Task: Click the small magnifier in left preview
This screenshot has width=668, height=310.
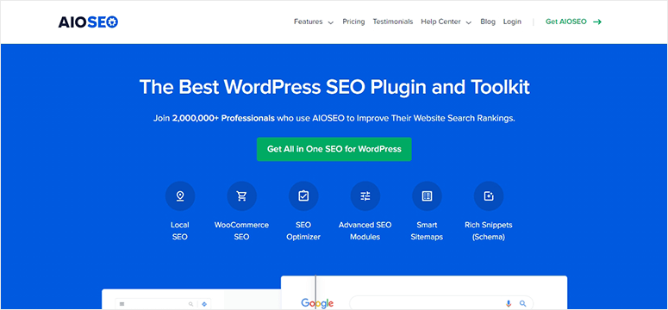Action: [x=190, y=304]
